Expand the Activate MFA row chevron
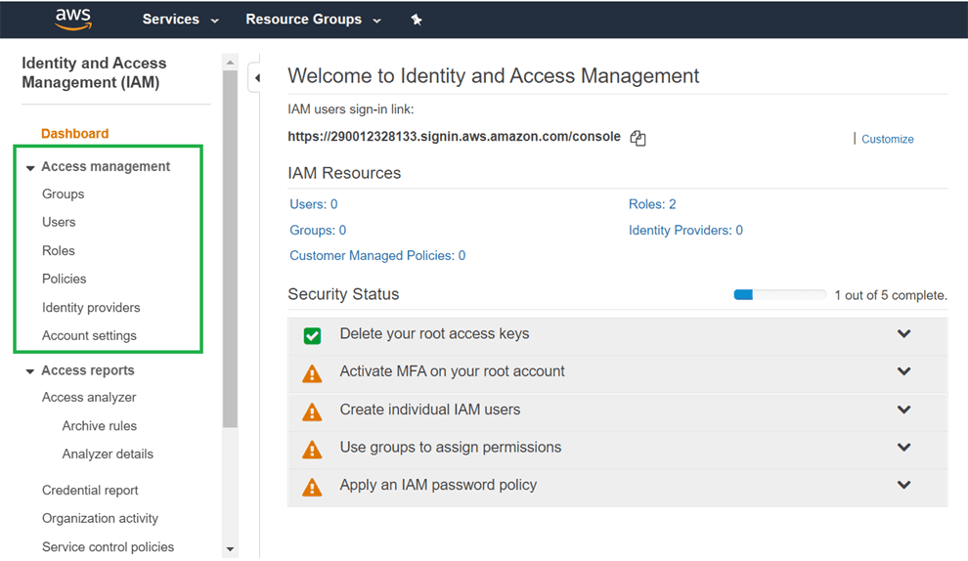The image size is (968, 561). [903, 371]
